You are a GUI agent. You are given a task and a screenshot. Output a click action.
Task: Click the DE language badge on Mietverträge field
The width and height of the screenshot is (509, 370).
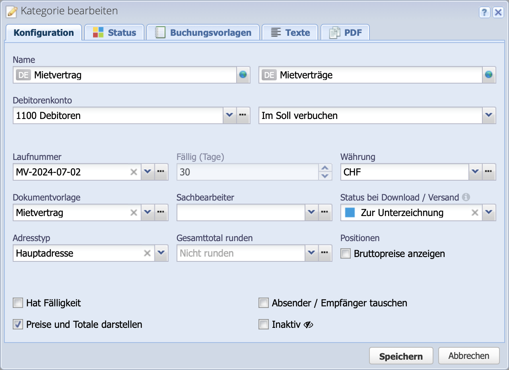[270, 75]
